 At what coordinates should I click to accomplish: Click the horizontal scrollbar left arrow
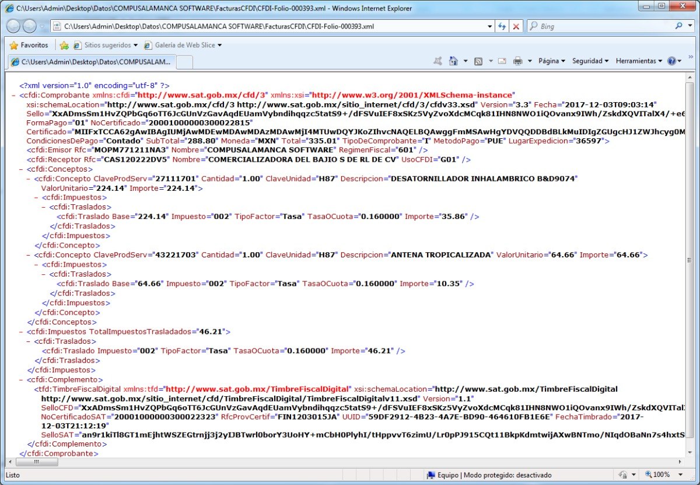click(10, 462)
